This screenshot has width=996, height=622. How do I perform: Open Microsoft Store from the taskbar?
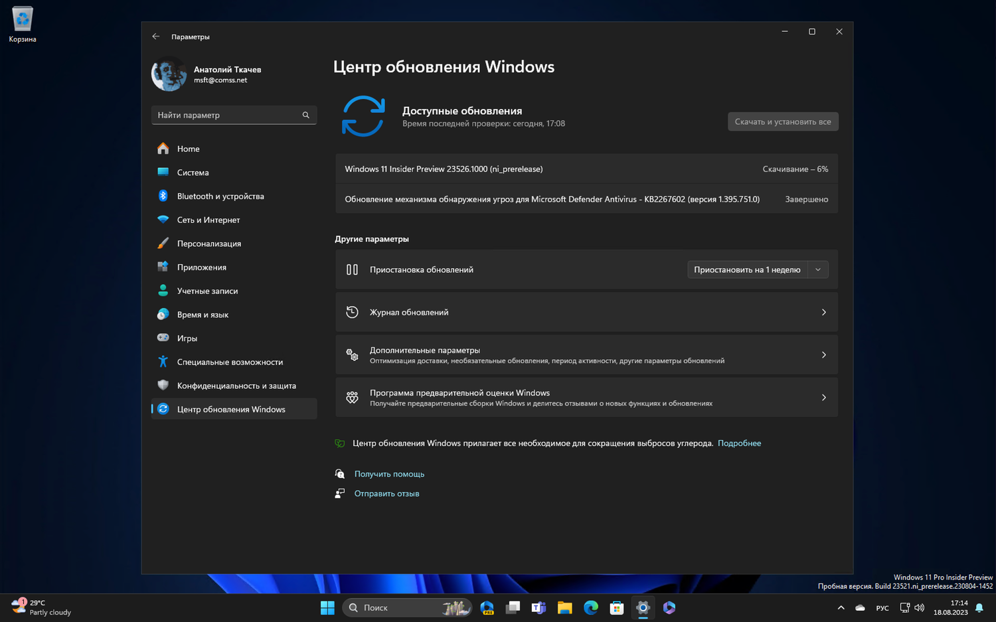coord(616,607)
